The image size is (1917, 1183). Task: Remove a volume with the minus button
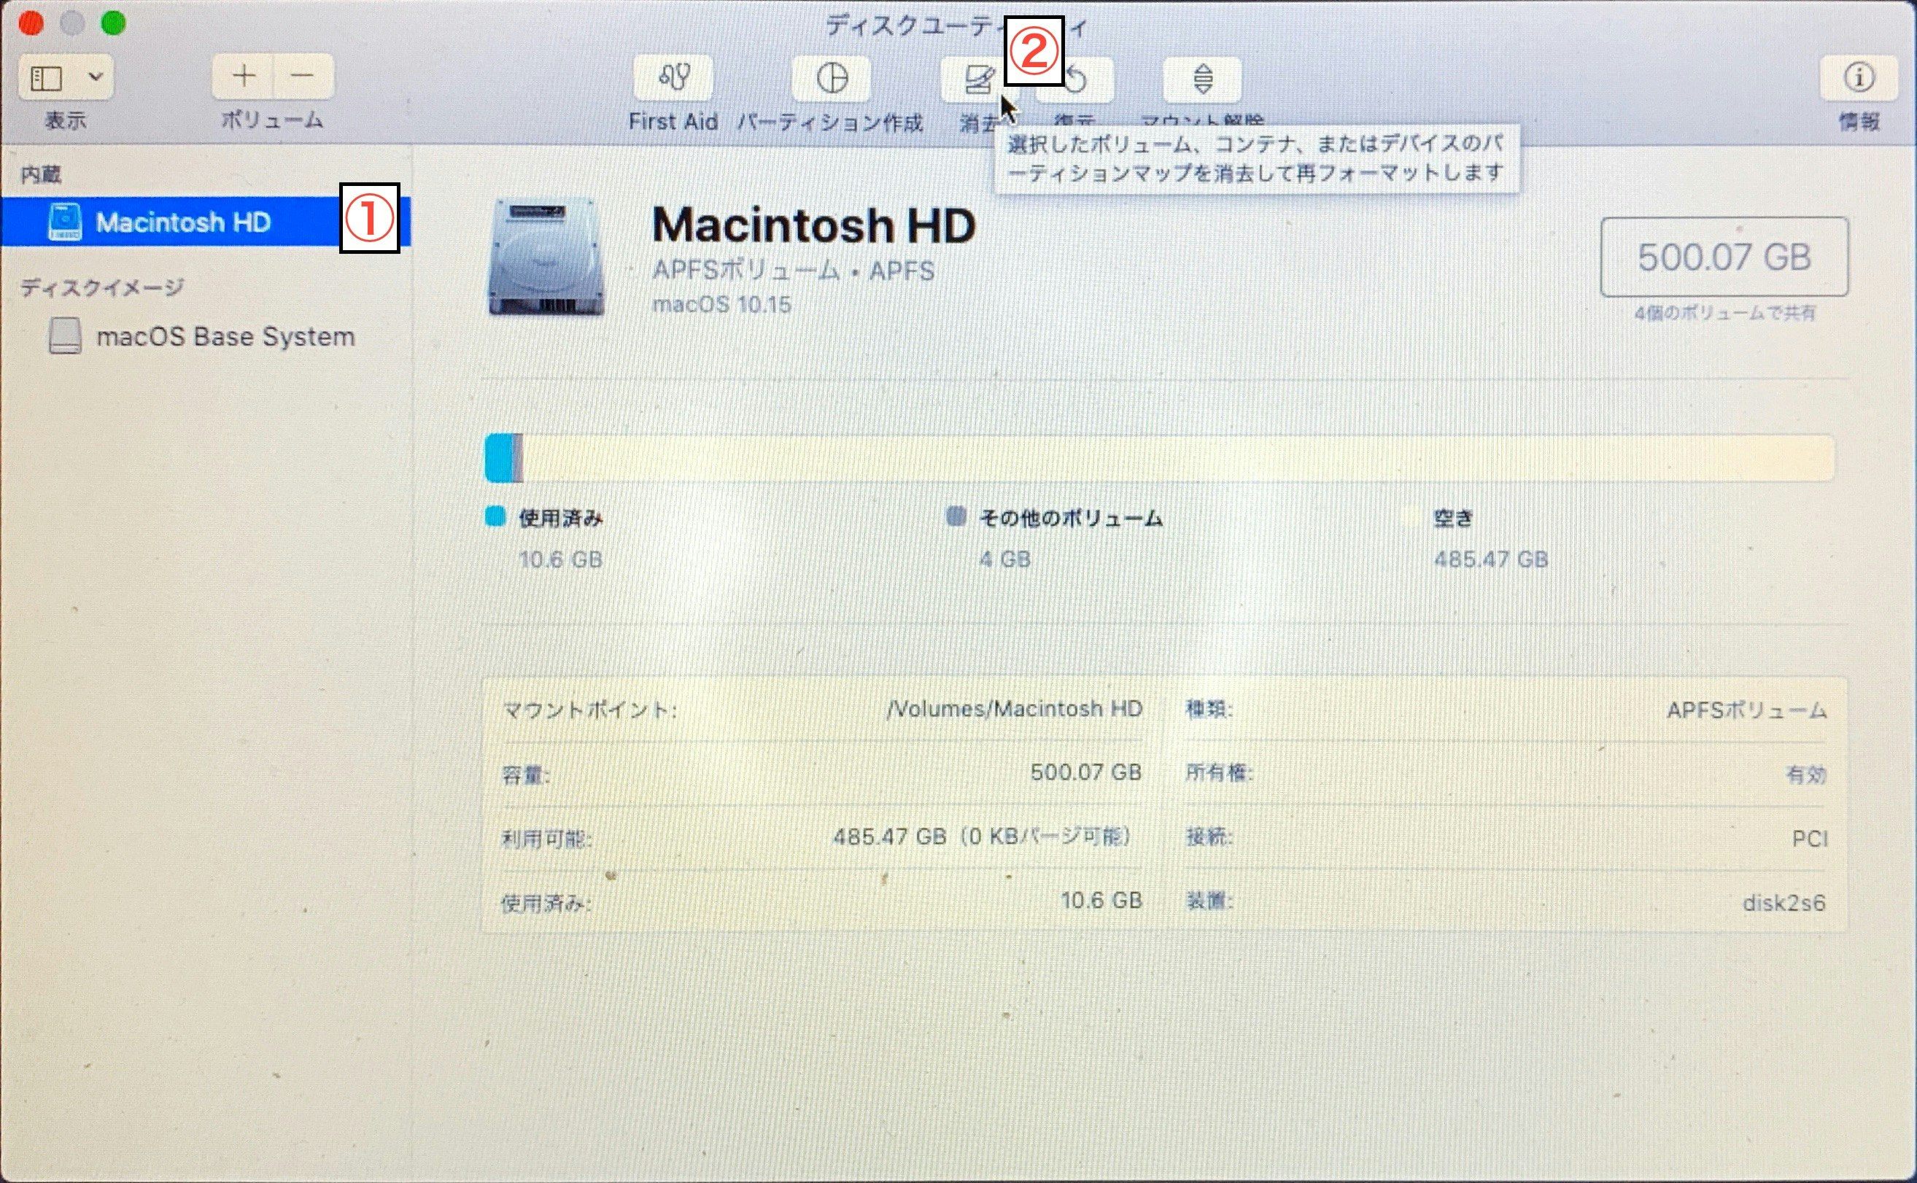[303, 76]
